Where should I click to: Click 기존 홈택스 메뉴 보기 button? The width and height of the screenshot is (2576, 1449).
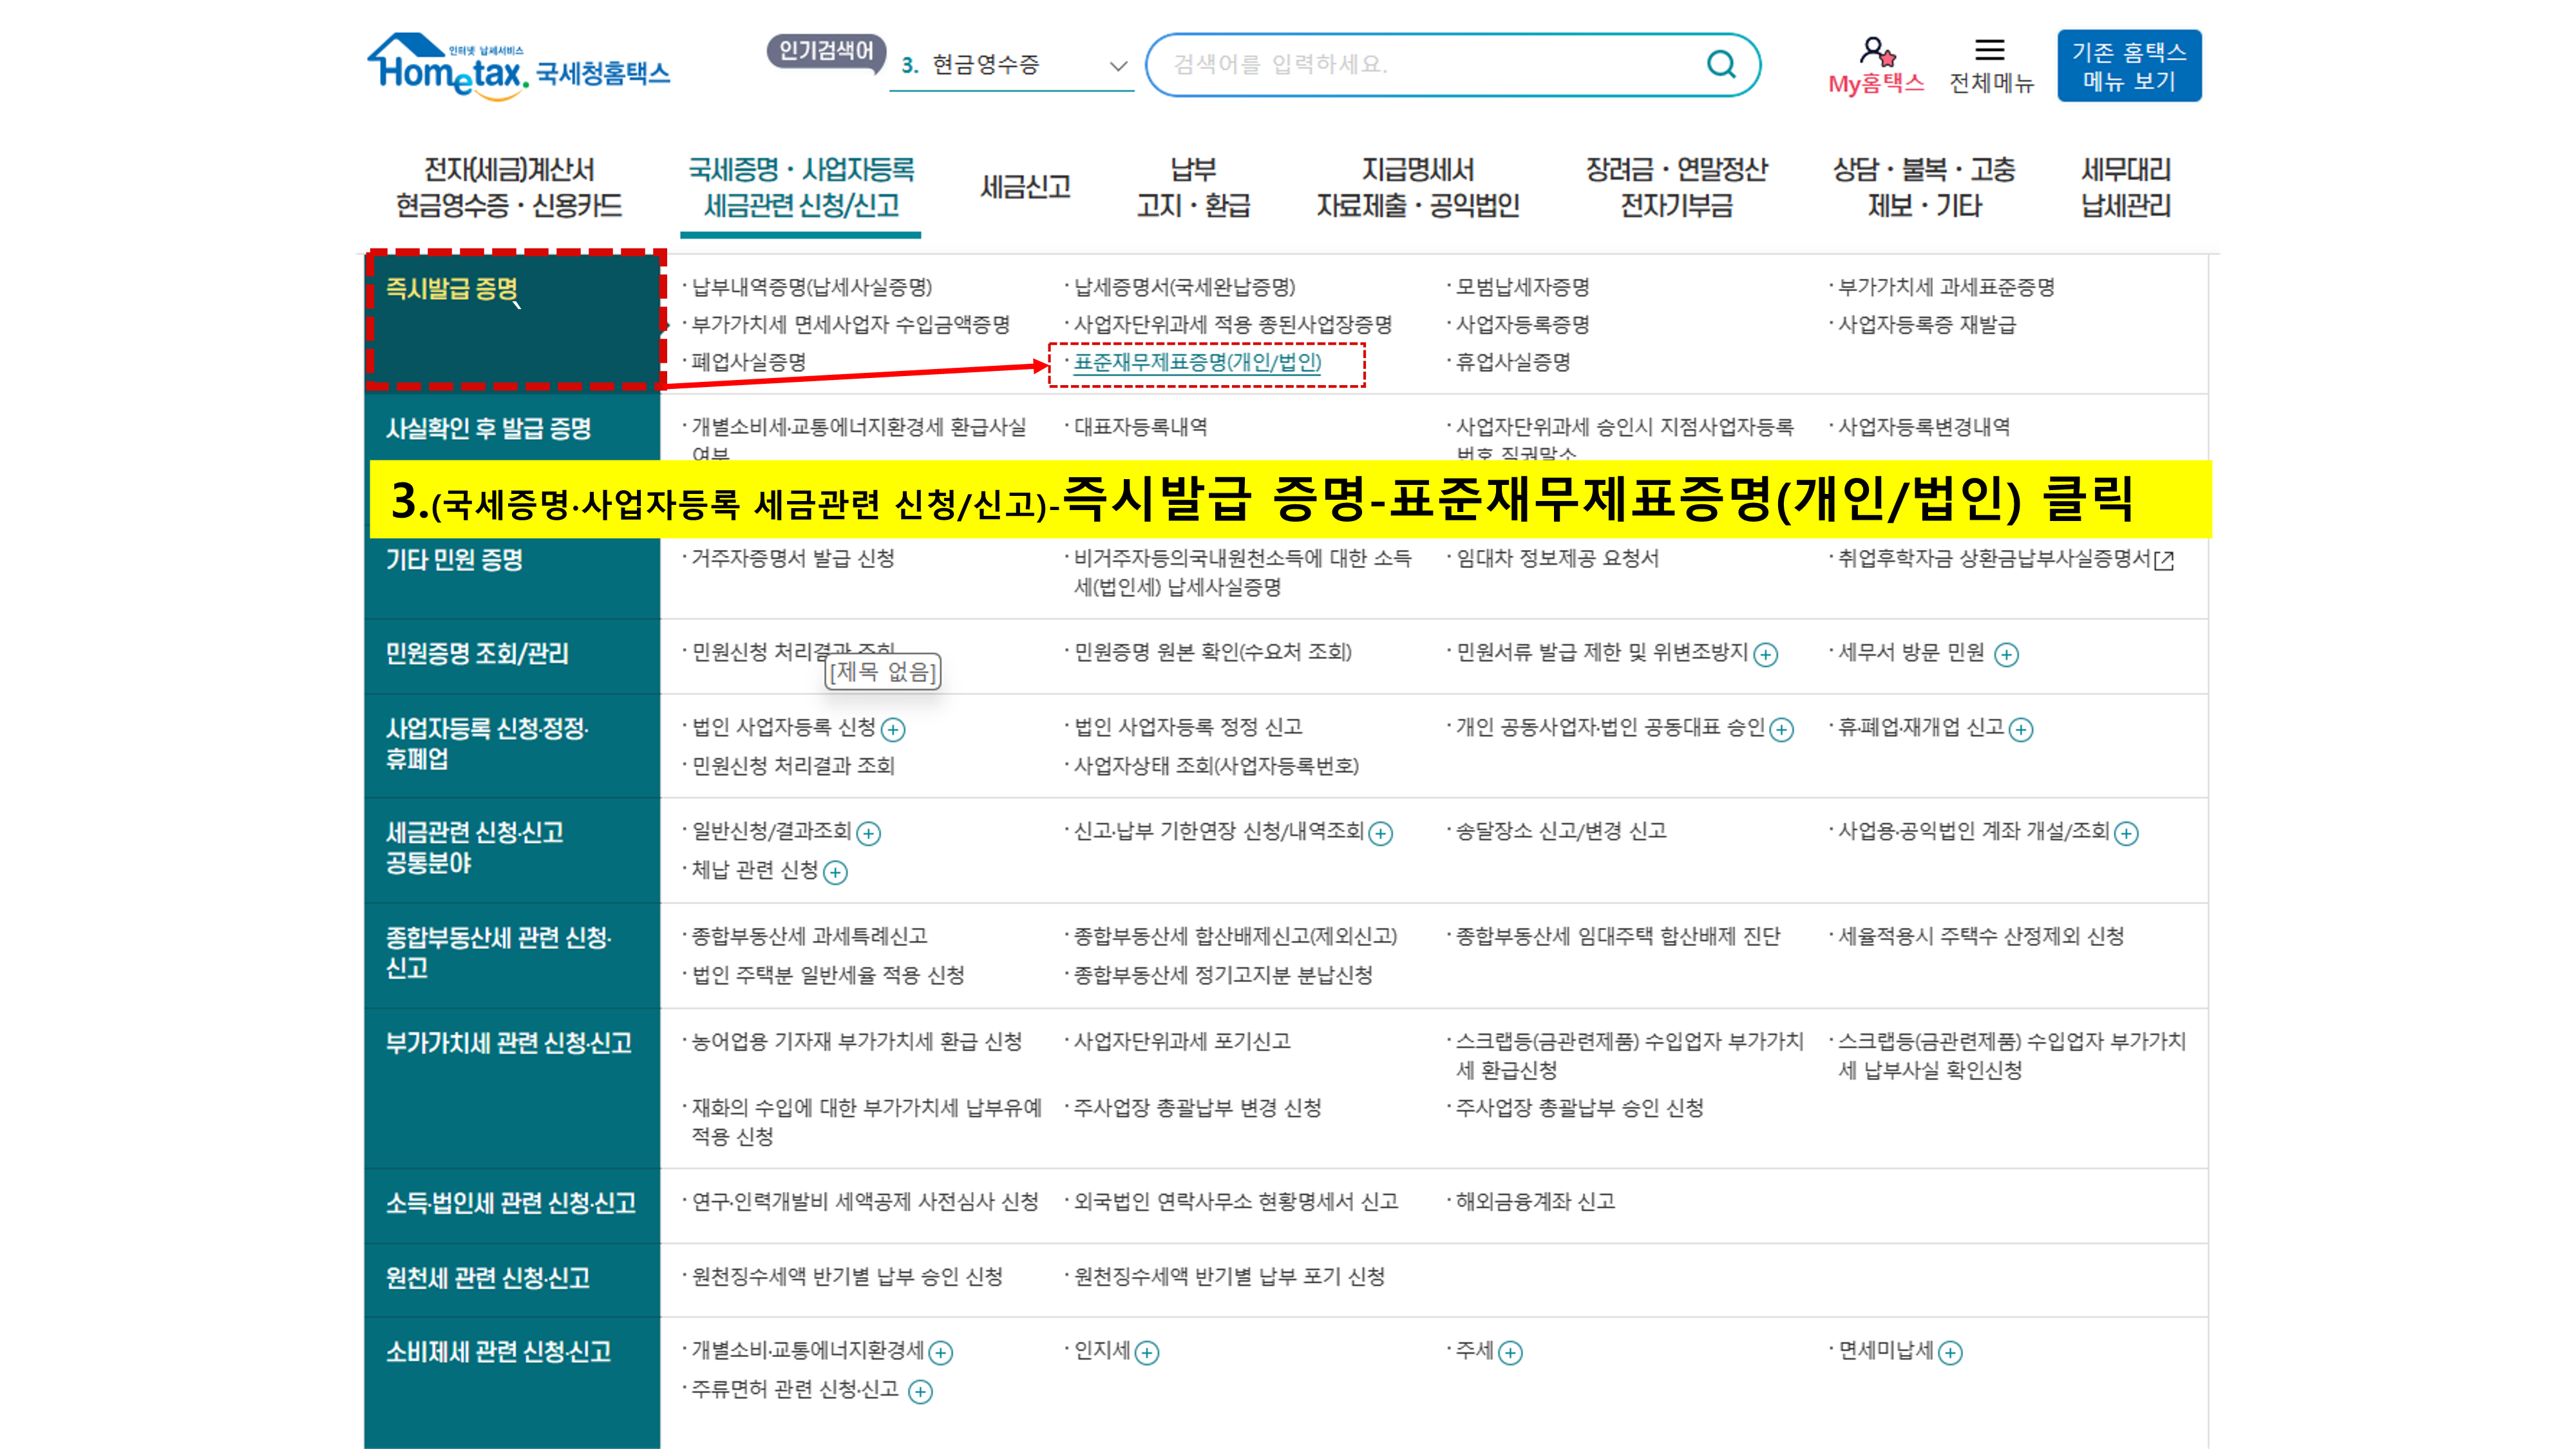click(2128, 66)
